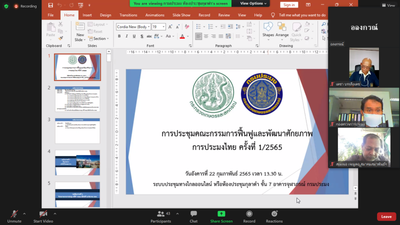The height and width of the screenshot is (225, 400).
Task: Click Unmute microphone in Zoom toolbar
Action: pos(14,216)
